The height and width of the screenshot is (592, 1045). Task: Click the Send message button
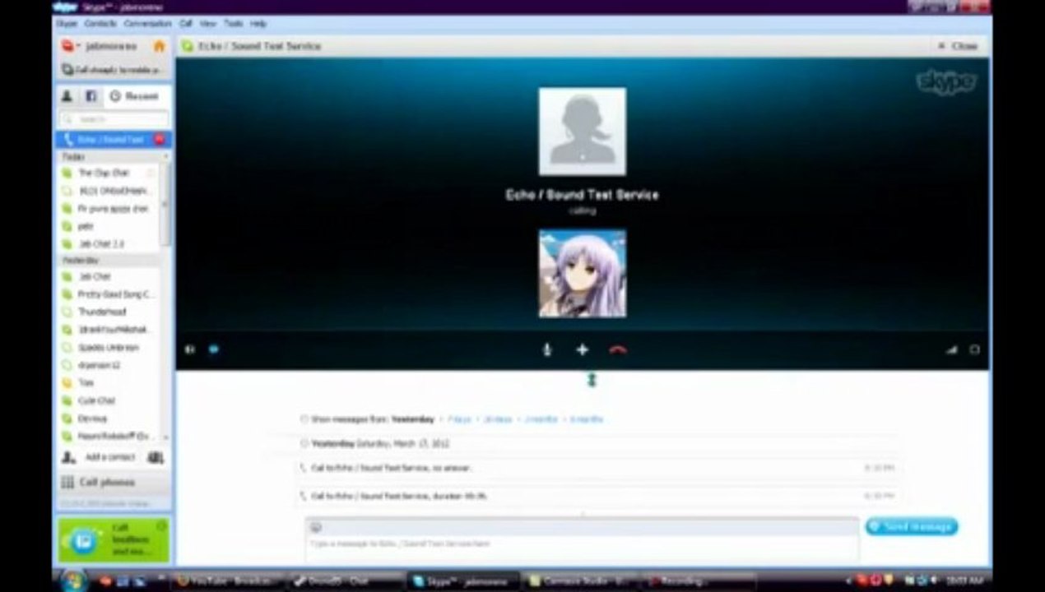(912, 526)
